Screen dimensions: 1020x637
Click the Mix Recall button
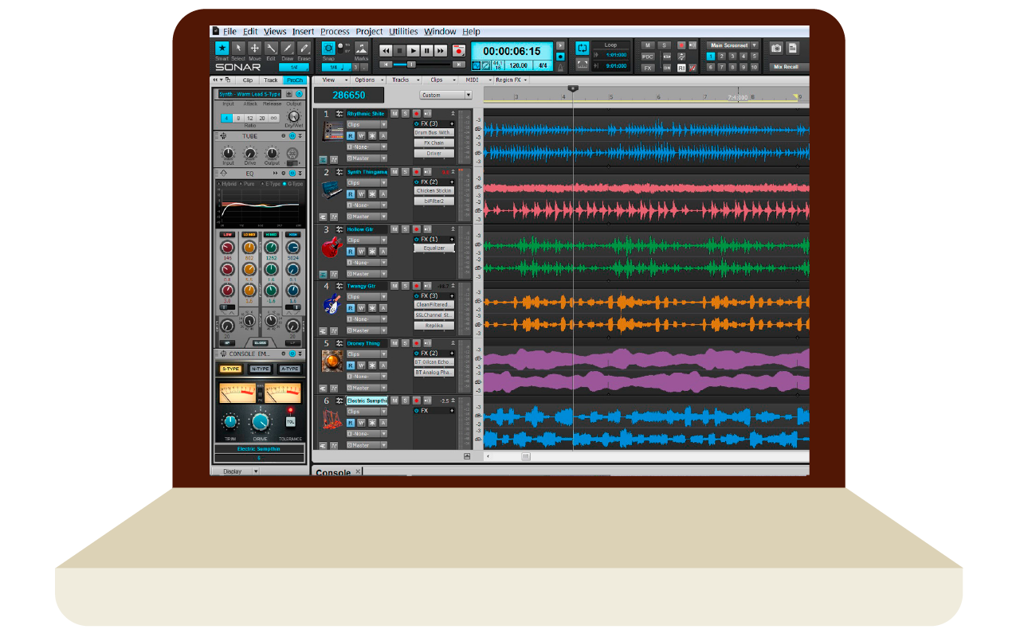point(787,67)
